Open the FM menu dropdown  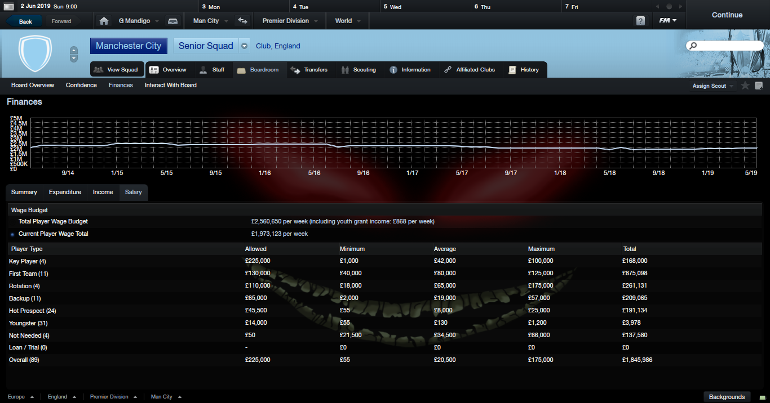coord(667,21)
